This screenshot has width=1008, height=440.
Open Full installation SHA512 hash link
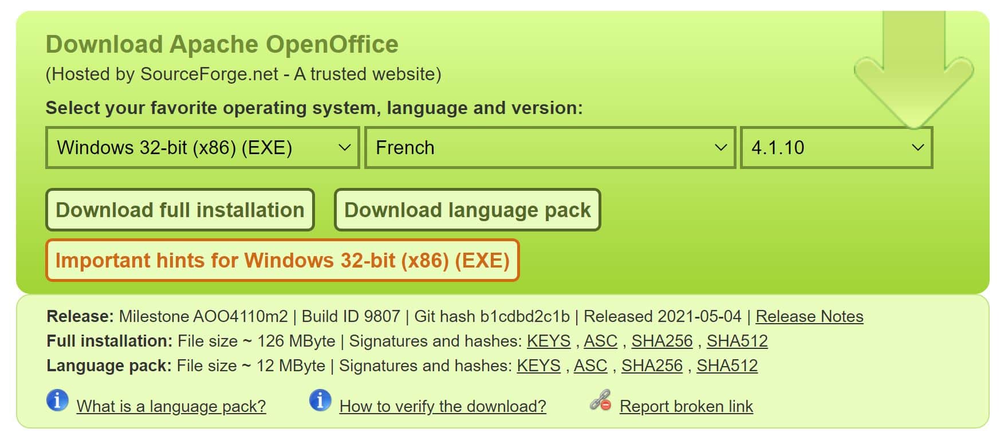click(737, 341)
